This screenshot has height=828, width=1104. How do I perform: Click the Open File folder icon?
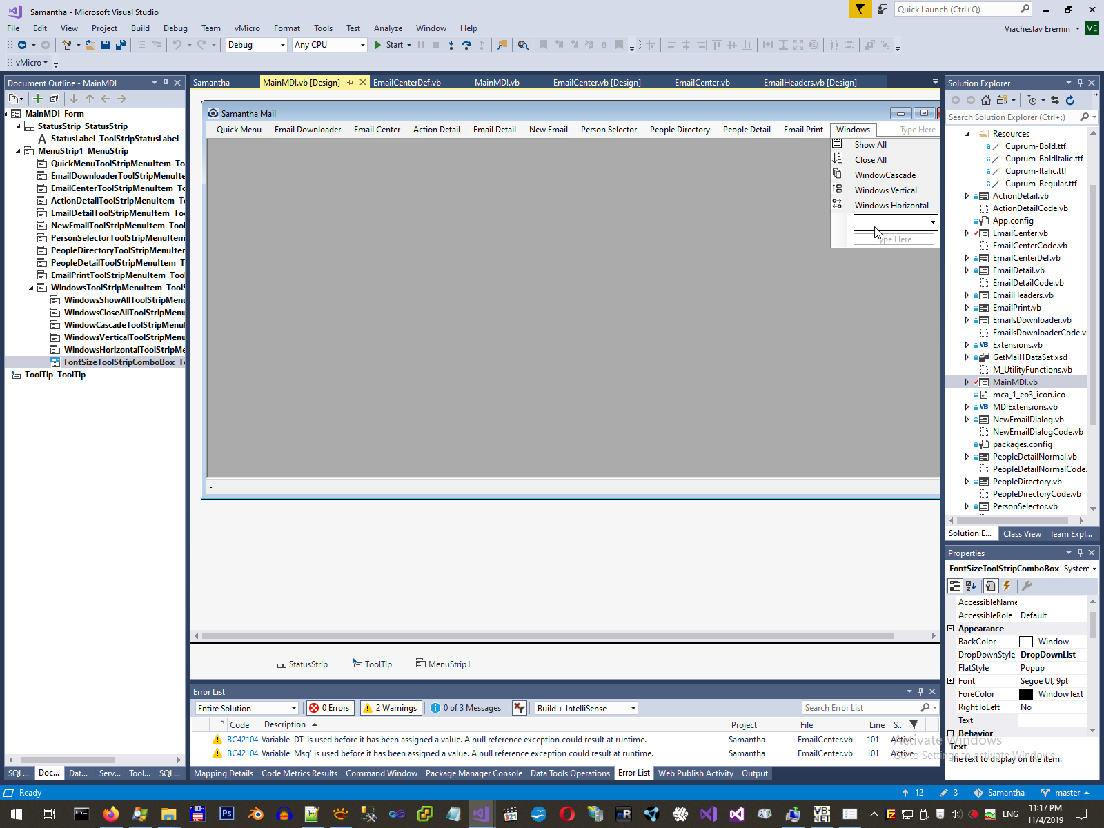[90, 45]
